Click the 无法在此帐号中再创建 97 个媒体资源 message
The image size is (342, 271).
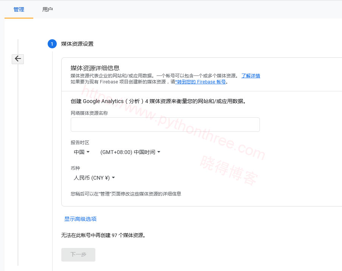[103, 235]
